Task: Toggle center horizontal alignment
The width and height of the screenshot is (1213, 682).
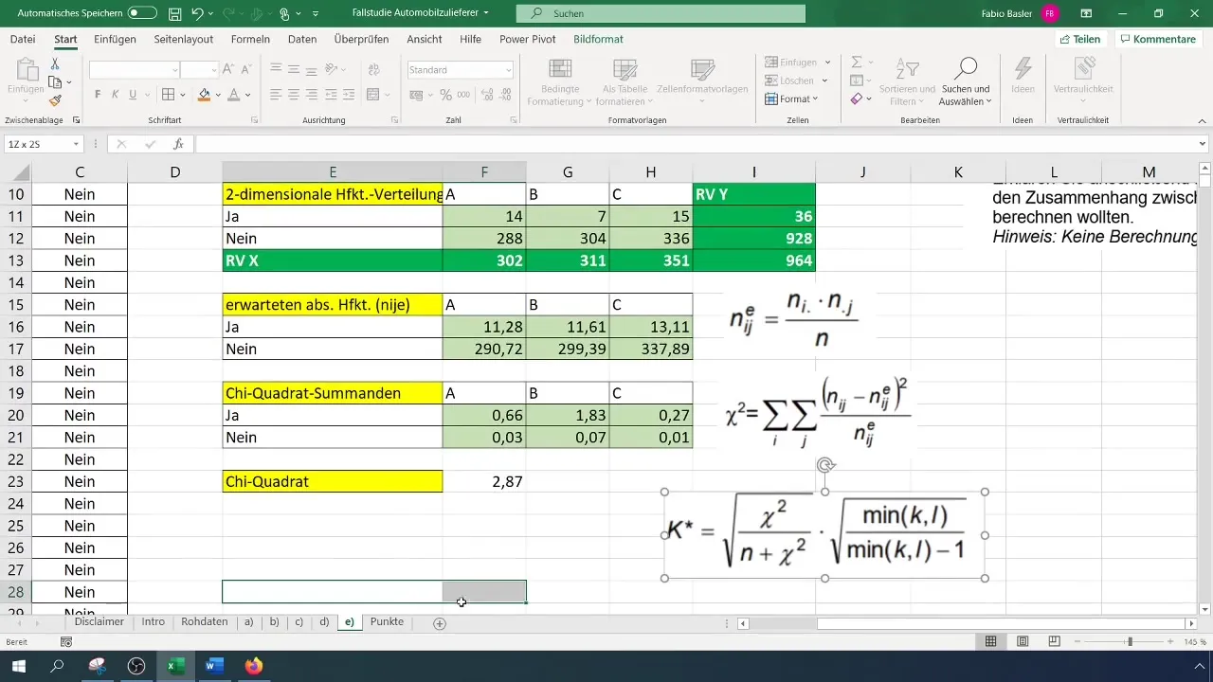Action: [294, 95]
